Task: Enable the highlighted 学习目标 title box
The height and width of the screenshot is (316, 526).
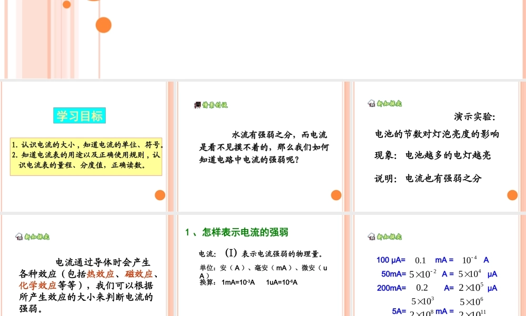Action: point(80,115)
